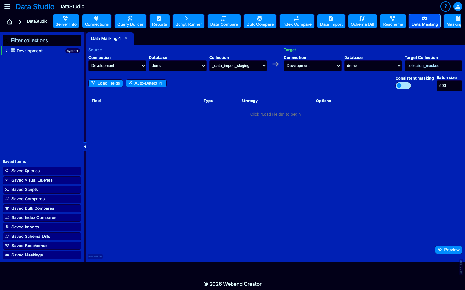Select Data Masking tool
Image resolution: width=465 pixels, height=290 pixels.
pyautogui.click(x=425, y=21)
